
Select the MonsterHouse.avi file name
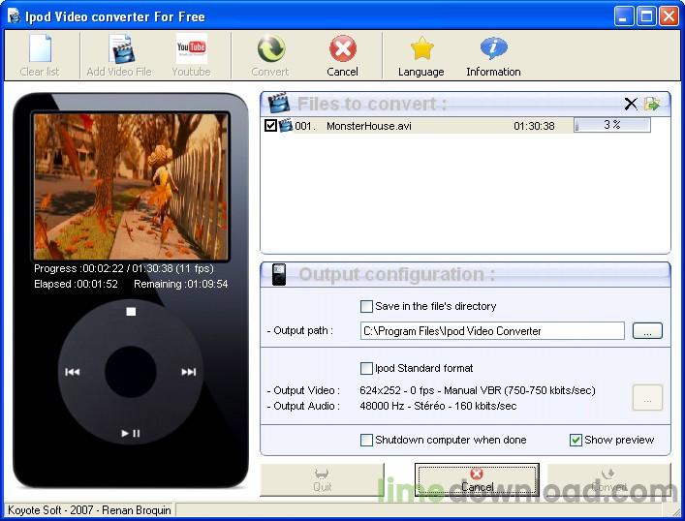pos(369,126)
